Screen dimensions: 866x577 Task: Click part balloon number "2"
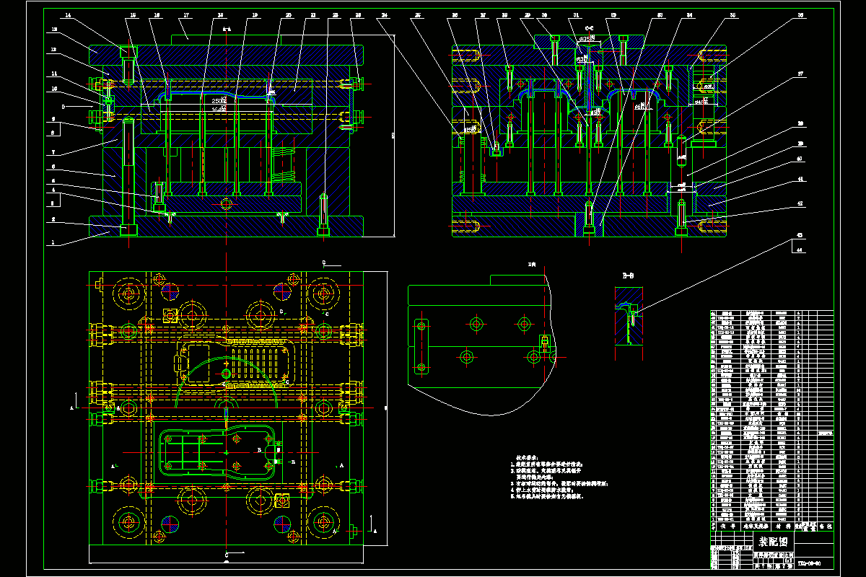53,219
